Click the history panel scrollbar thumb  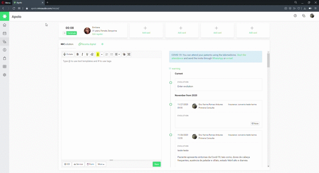pyautogui.click(x=268, y=60)
